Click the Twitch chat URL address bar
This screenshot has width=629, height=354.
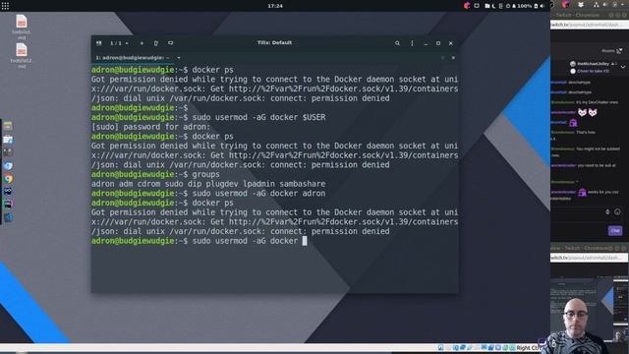590,25
